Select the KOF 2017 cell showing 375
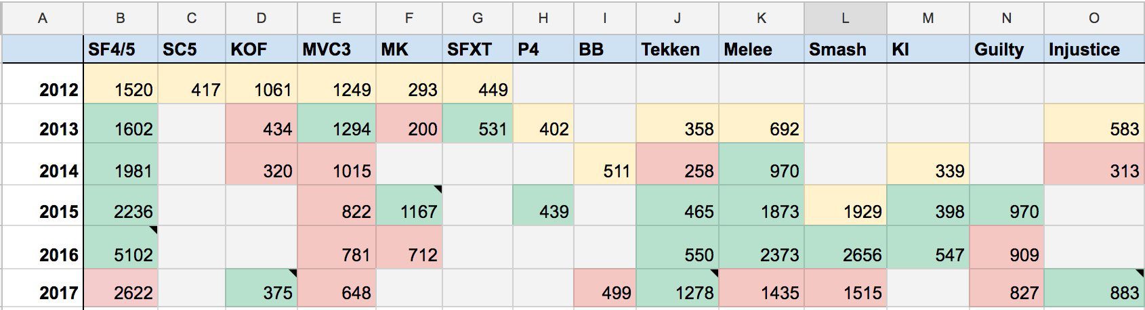 click(x=262, y=292)
